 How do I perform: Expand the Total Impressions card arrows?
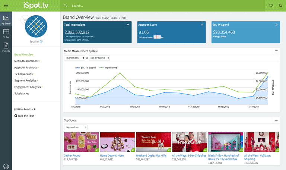(x=128, y=25)
